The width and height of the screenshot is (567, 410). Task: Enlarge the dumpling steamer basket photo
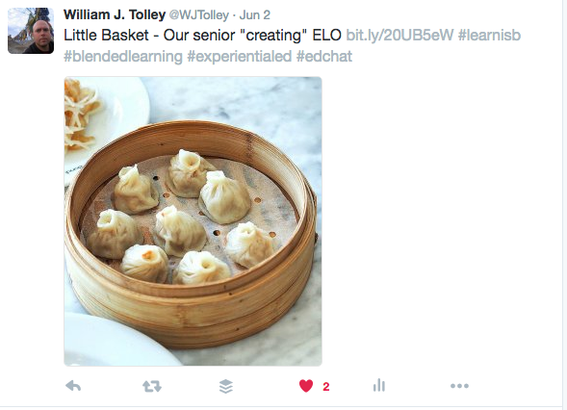click(x=193, y=221)
